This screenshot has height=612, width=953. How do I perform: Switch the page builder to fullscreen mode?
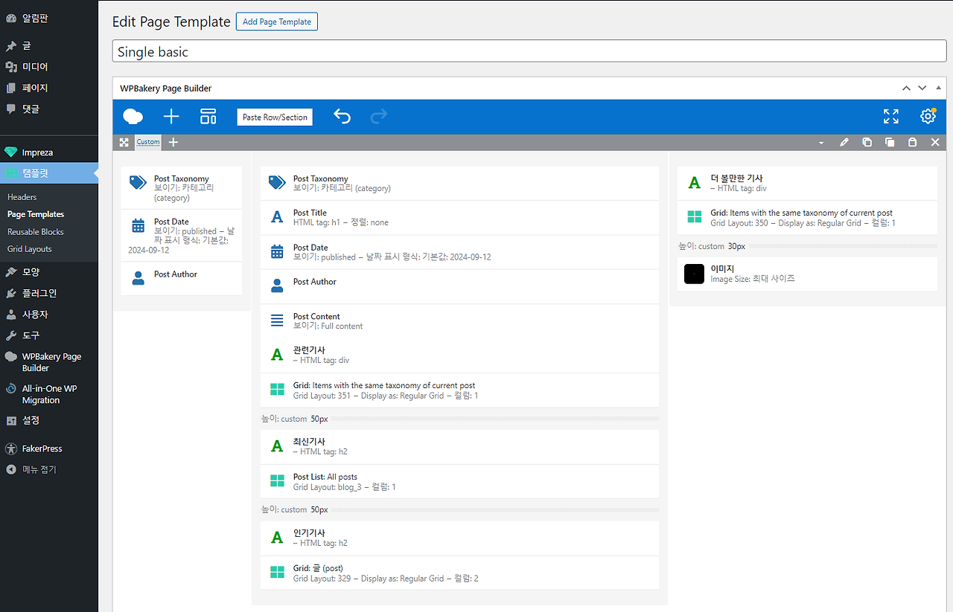click(x=891, y=117)
